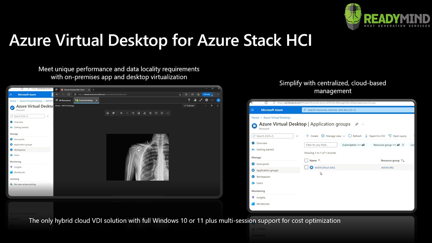
Task: Tick the checkbox for the AVDHCIPool-DAG row
Action: pos(306,167)
